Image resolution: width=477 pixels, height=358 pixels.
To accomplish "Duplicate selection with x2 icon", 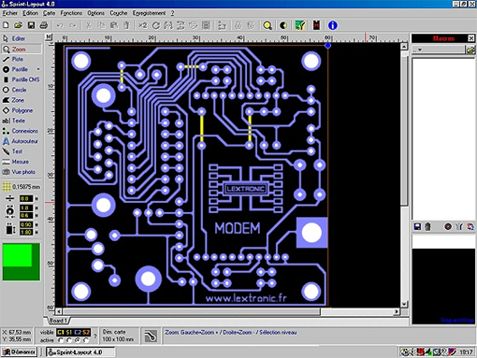I will (143, 25).
